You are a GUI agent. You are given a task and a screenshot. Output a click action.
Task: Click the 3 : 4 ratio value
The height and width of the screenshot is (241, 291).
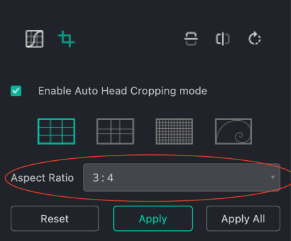coord(103,178)
